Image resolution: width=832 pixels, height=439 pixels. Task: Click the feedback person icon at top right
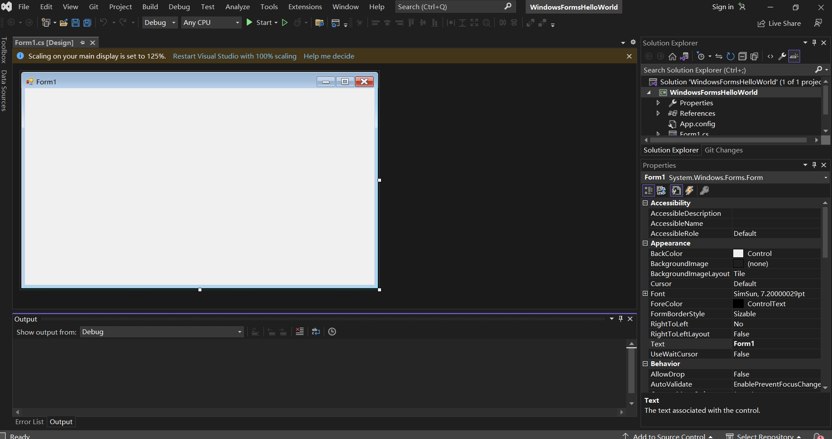[818, 23]
